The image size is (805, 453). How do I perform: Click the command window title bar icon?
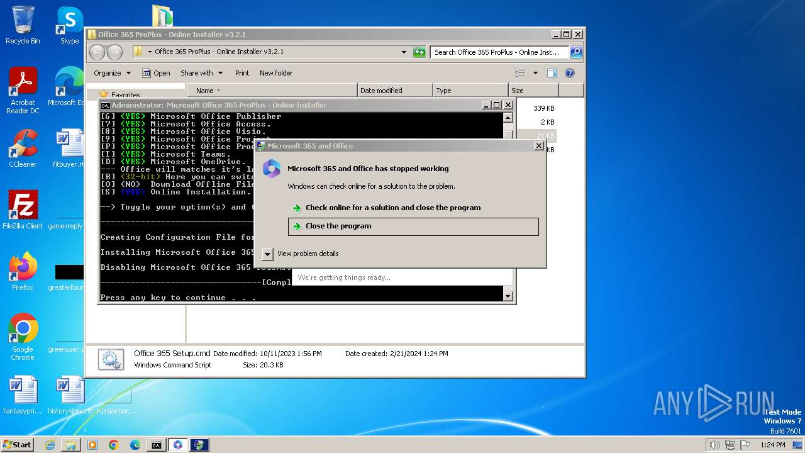[106, 105]
